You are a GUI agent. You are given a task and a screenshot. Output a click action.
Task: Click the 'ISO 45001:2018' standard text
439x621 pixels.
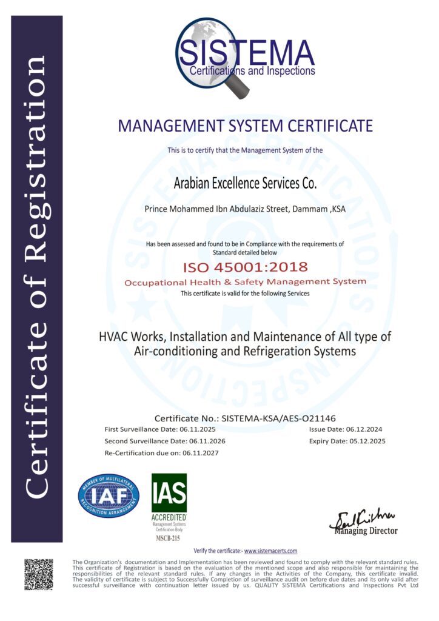[245, 267]
